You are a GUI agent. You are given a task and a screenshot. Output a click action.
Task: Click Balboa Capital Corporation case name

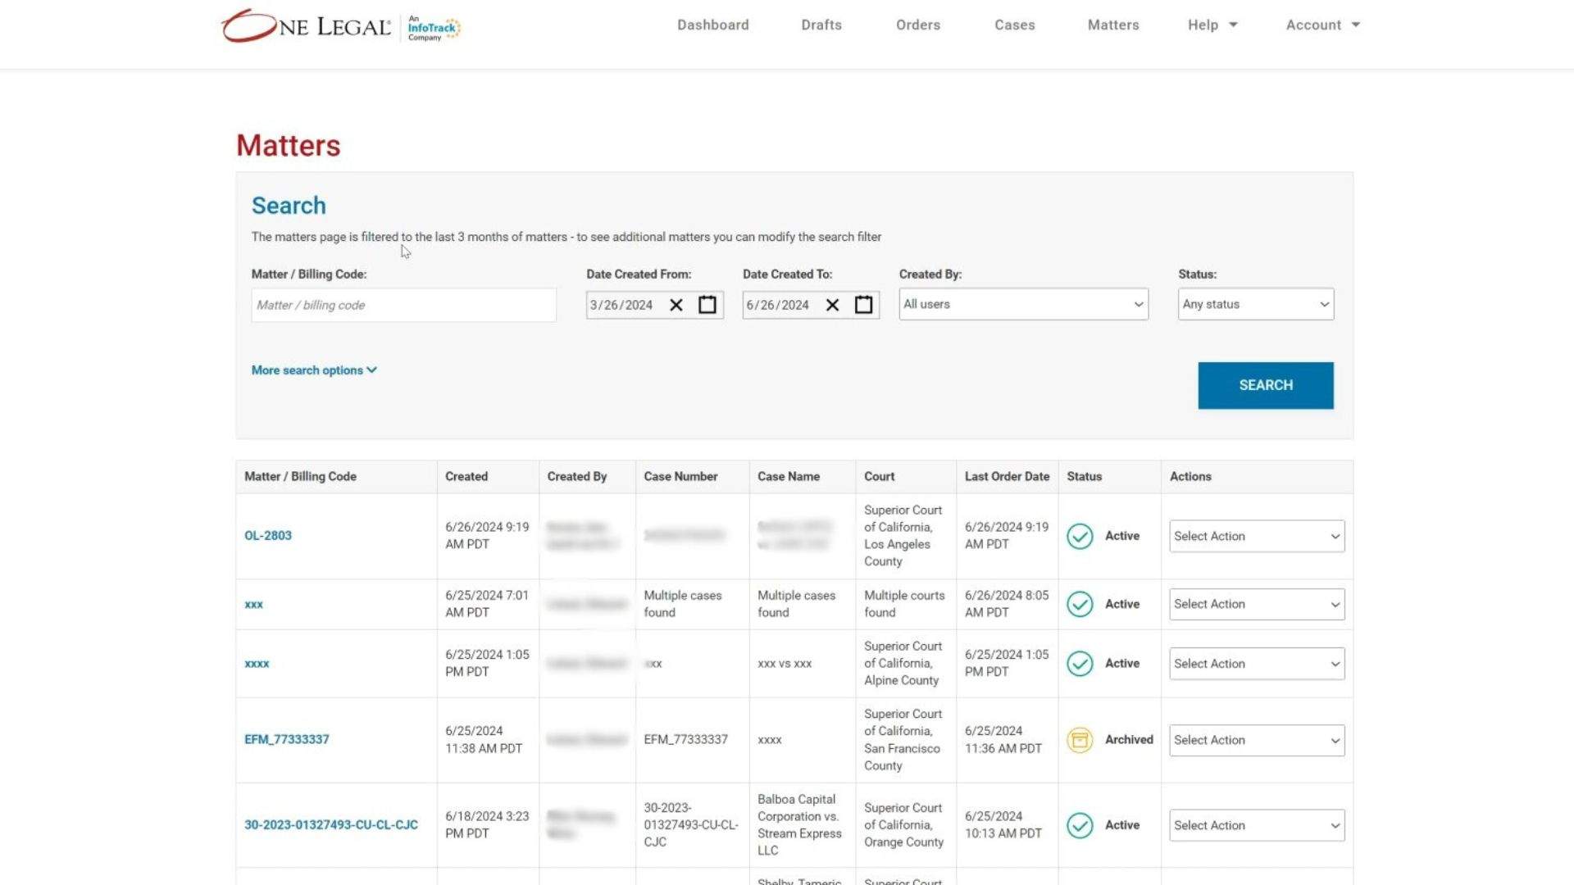799,825
